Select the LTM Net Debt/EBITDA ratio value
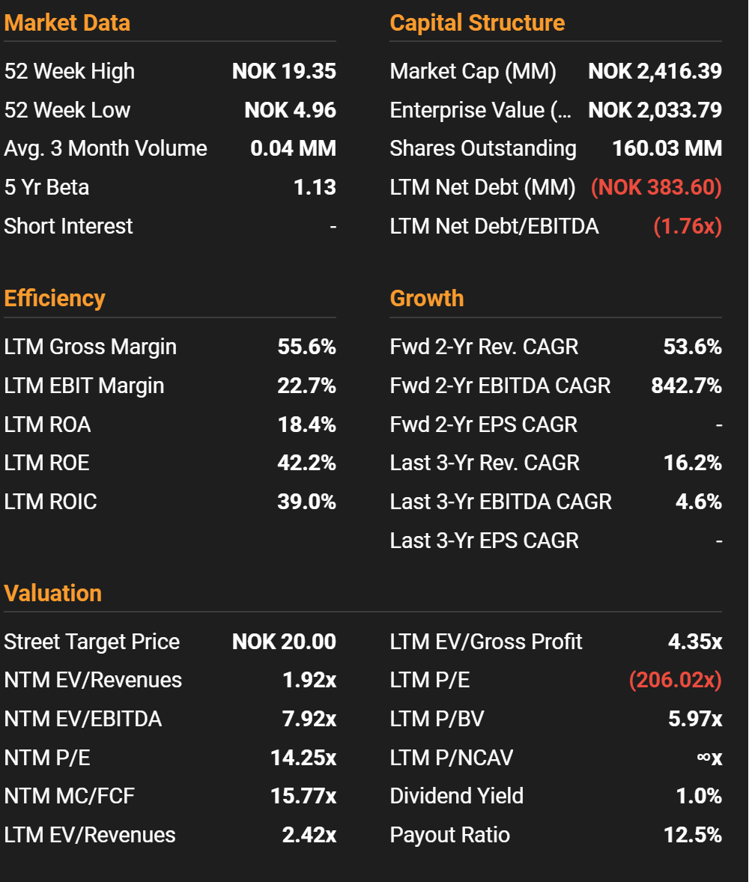This screenshot has height=882, width=749. (x=687, y=226)
